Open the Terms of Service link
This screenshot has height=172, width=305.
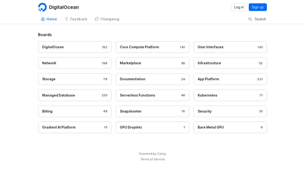(152, 159)
